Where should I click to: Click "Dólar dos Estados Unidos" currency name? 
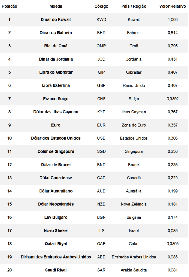tap(56, 138)
